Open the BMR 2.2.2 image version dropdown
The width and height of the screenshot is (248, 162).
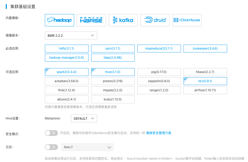[71, 35]
